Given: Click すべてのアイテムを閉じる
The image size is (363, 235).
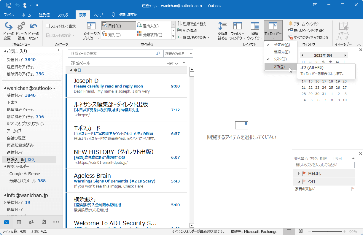Looking at the screenshot, I should point(308,37).
